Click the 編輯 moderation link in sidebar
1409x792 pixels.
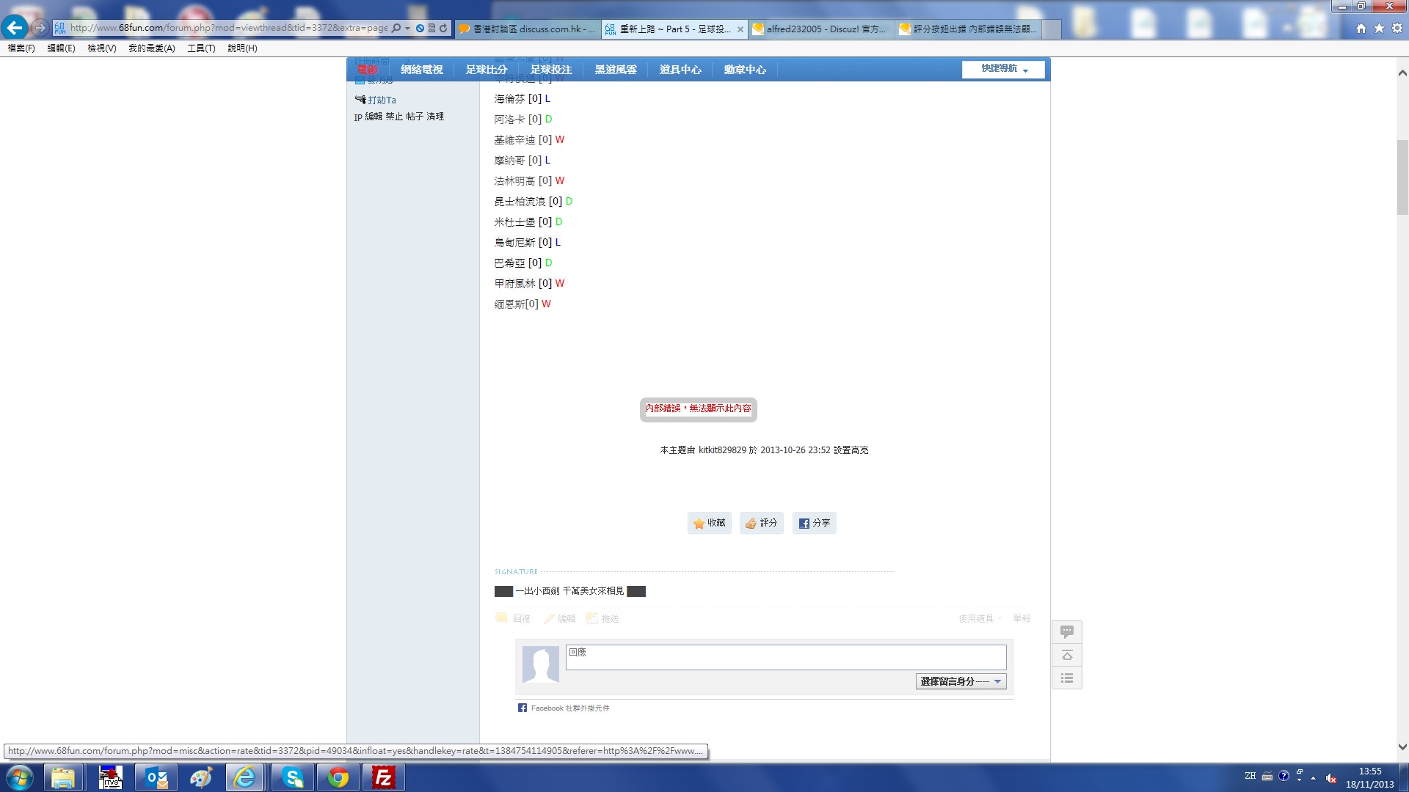(374, 117)
